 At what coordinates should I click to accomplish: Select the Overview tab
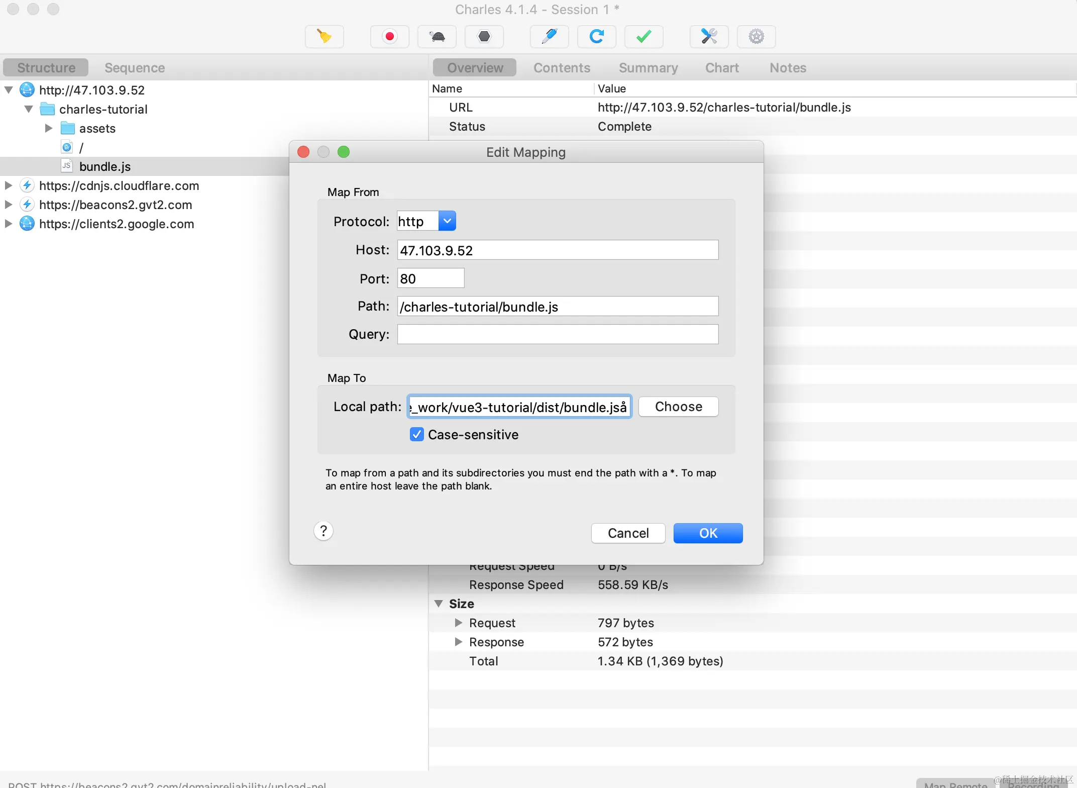475,67
